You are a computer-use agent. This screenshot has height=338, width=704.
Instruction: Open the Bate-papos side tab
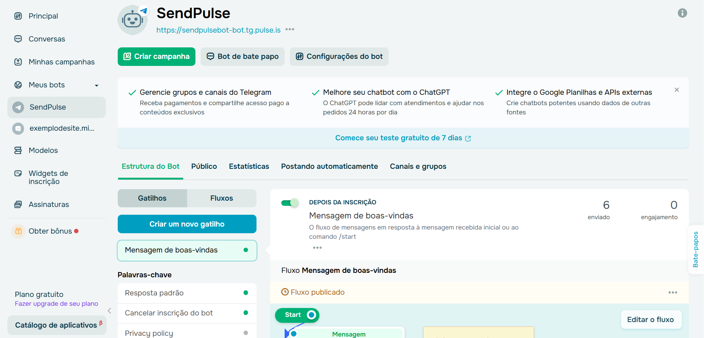696,250
